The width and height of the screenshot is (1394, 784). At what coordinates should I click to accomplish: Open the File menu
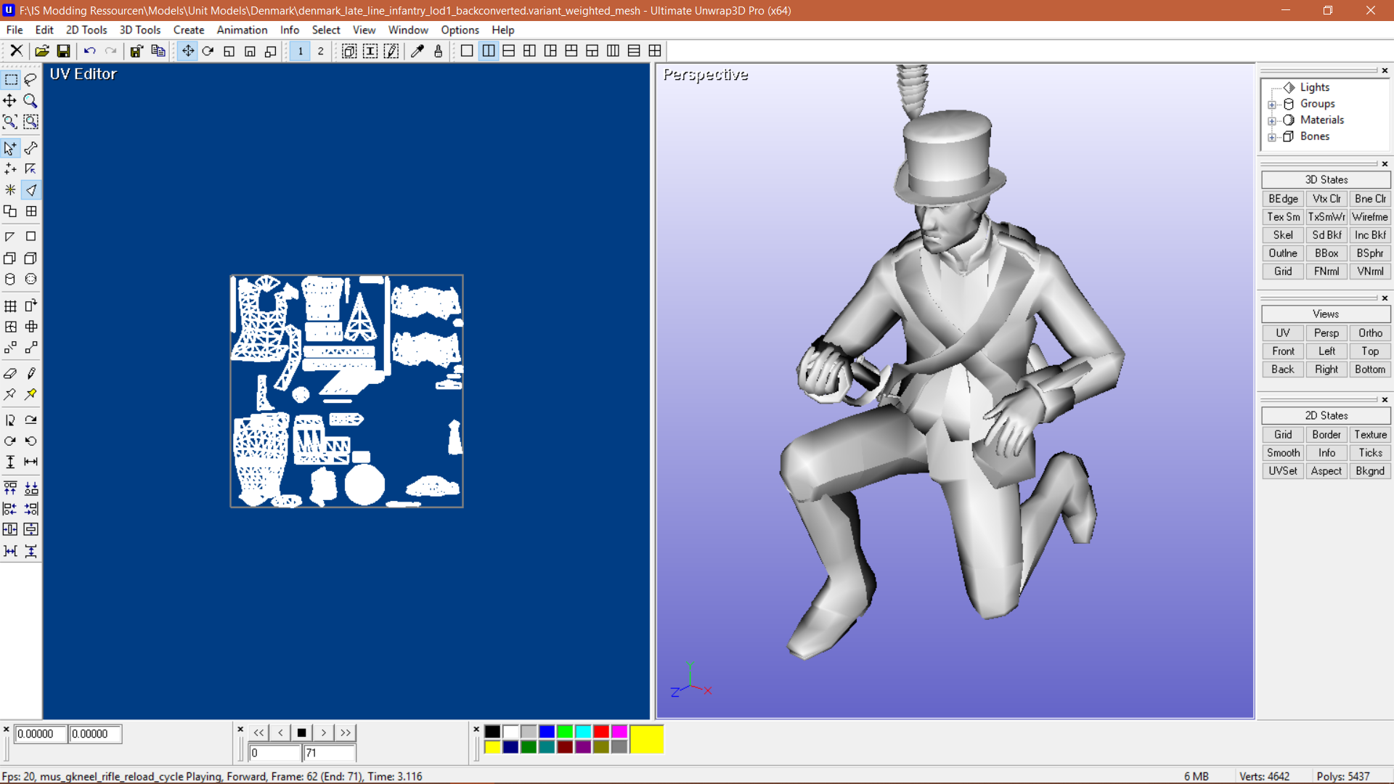pyautogui.click(x=15, y=30)
